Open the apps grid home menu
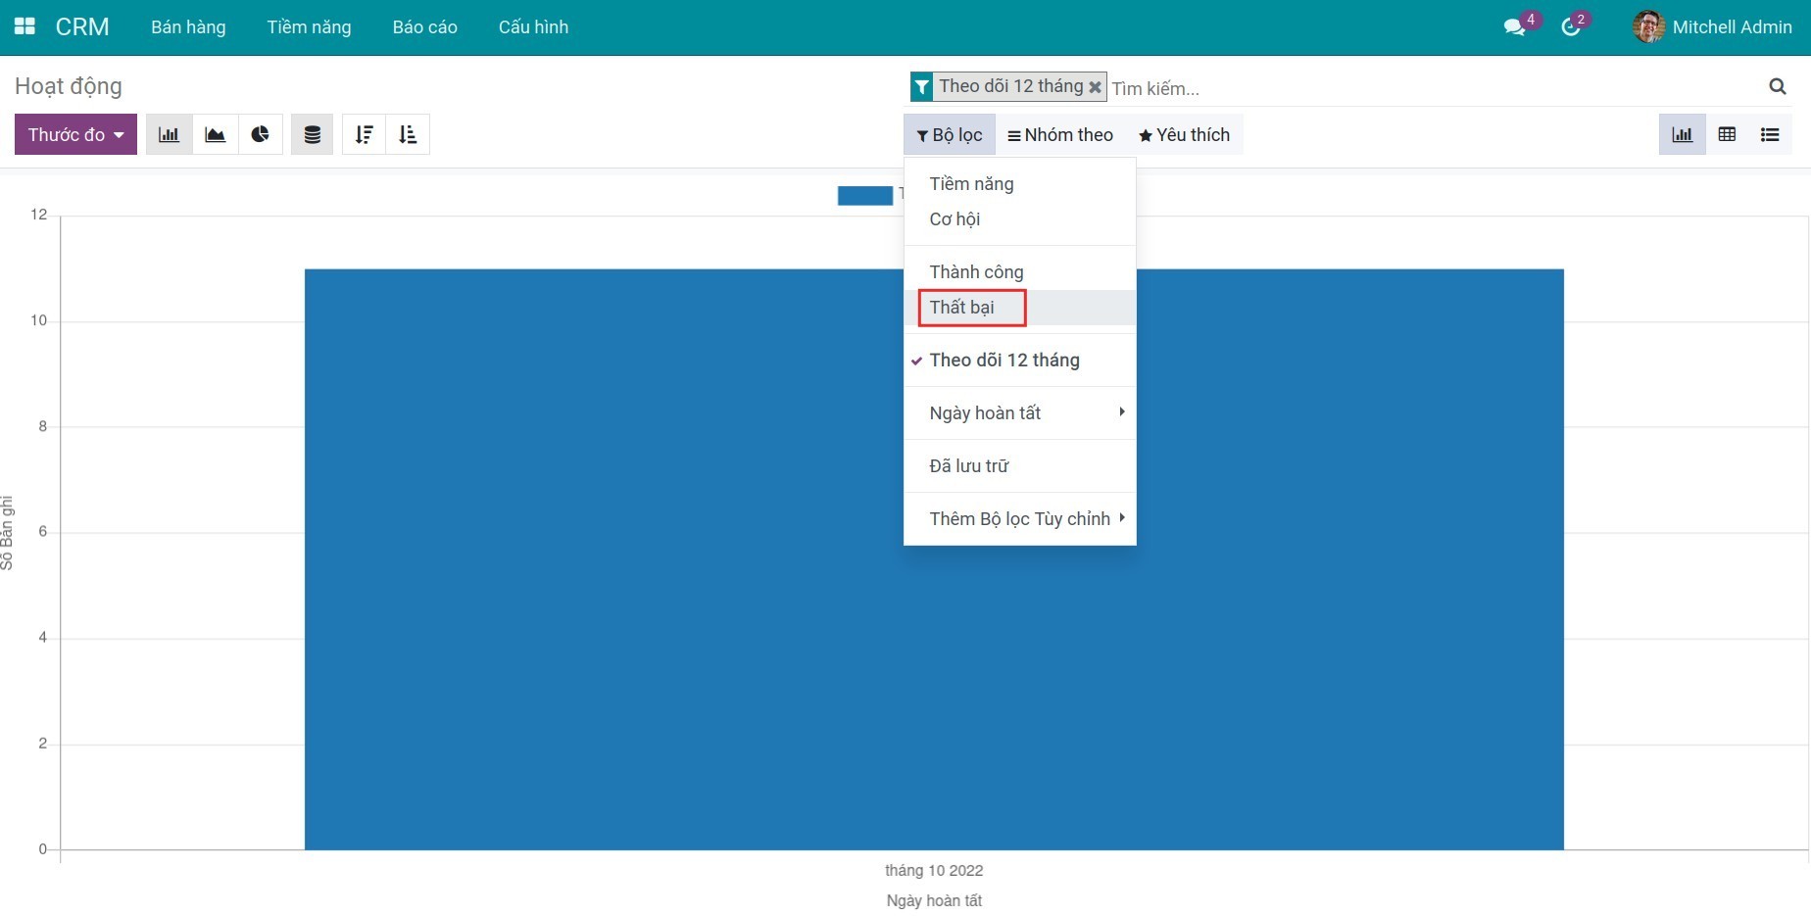 [x=24, y=26]
